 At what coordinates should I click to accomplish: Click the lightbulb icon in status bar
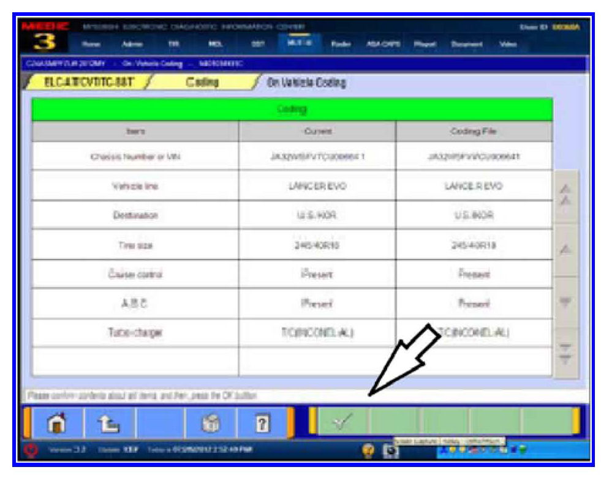(369, 450)
